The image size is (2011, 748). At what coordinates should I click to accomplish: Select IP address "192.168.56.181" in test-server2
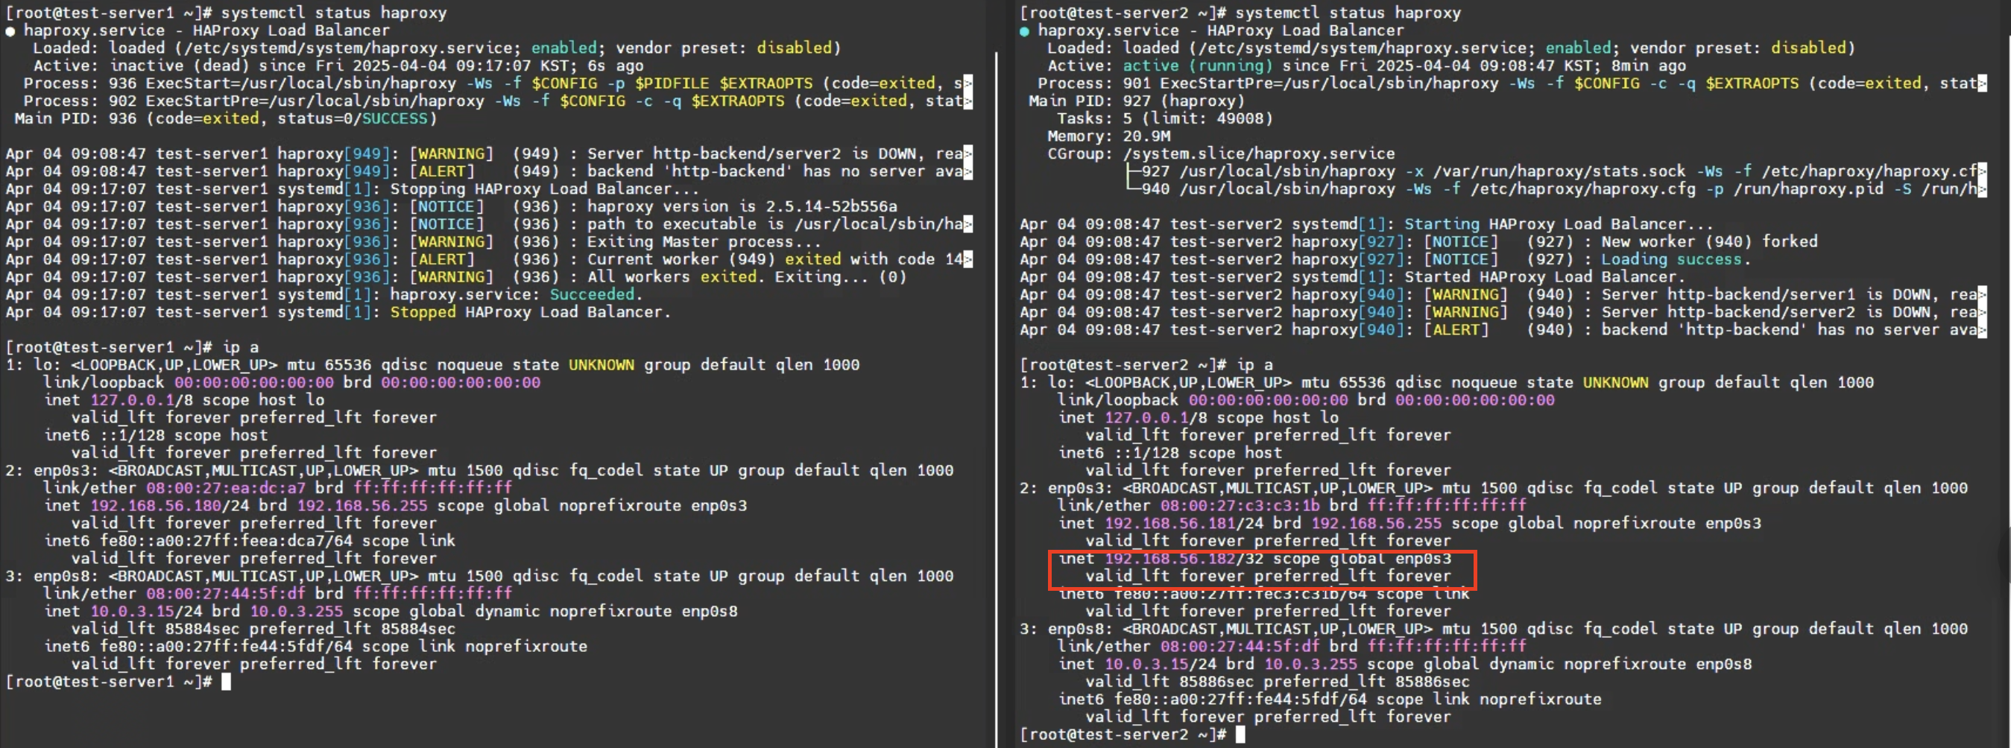coord(1169,523)
